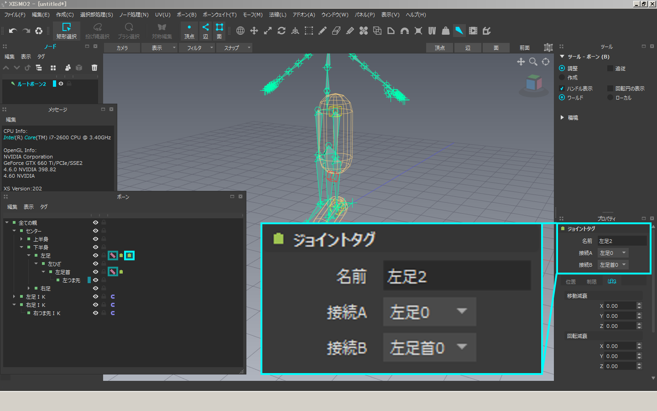The width and height of the screenshot is (657, 411).
Task: Toggle vertex 頂点 mode in main toolbar
Action: click(189, 31)
